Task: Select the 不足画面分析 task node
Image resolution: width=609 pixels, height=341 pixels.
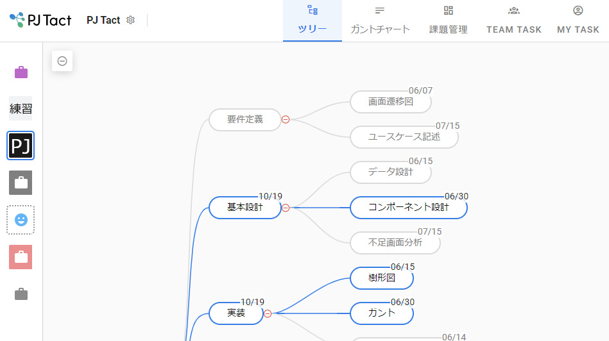Action: tap(395, 243)
